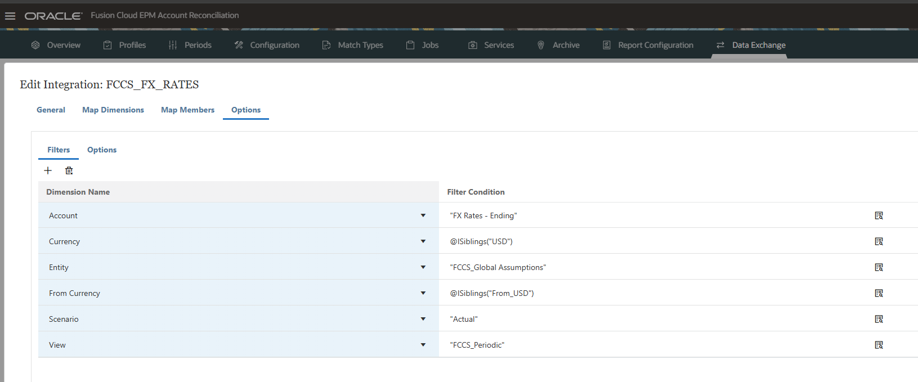Viewport: 918px width, 382px height.
Task: Switch to the Map Dimensions tab
Action: click(x=113, y=110)
